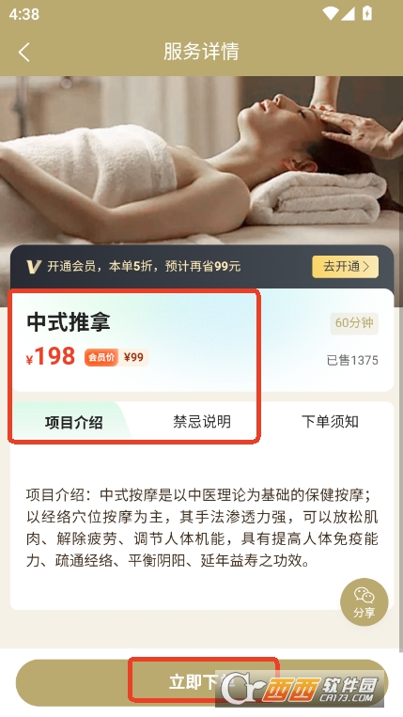Tap the gold V membership icon

(x=34, y=266)
